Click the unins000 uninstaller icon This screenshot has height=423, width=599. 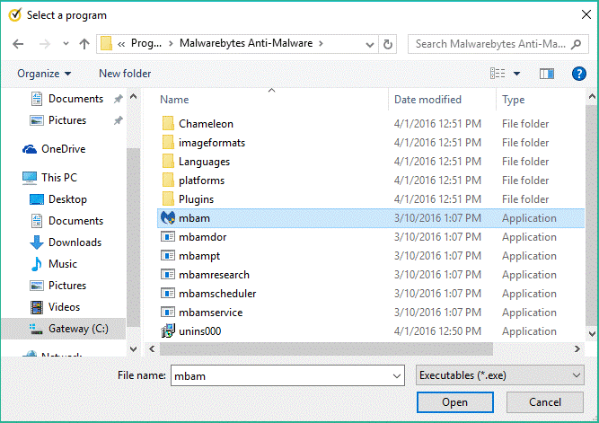click(168, 330)
